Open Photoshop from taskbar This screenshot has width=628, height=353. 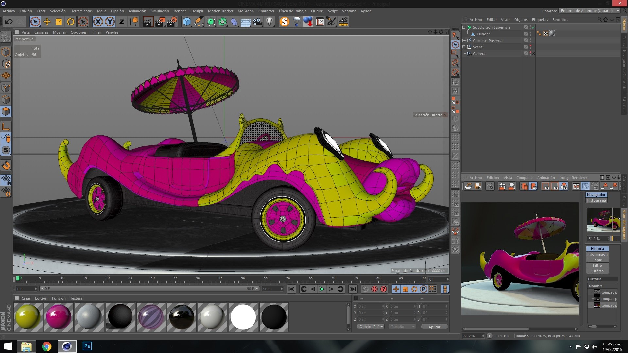click(x=87, y=346)
